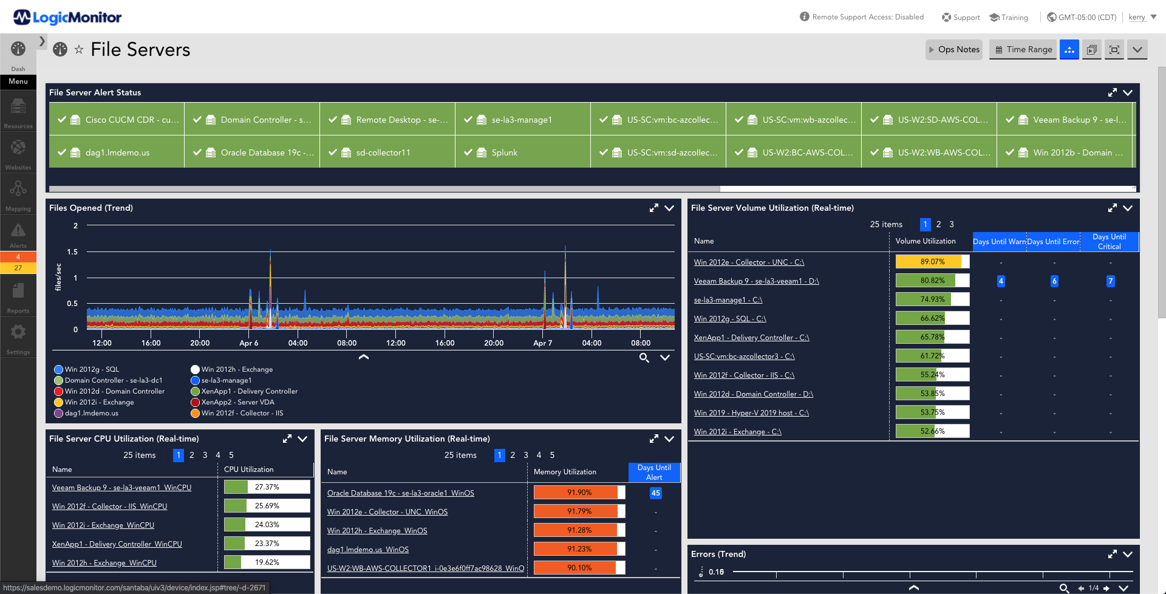Open the Time Range selector
1166x594 pixels.
pos(1022,49)
